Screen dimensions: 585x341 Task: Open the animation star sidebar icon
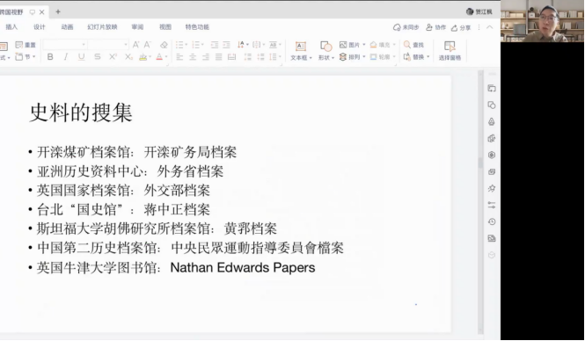pos(492,188)
